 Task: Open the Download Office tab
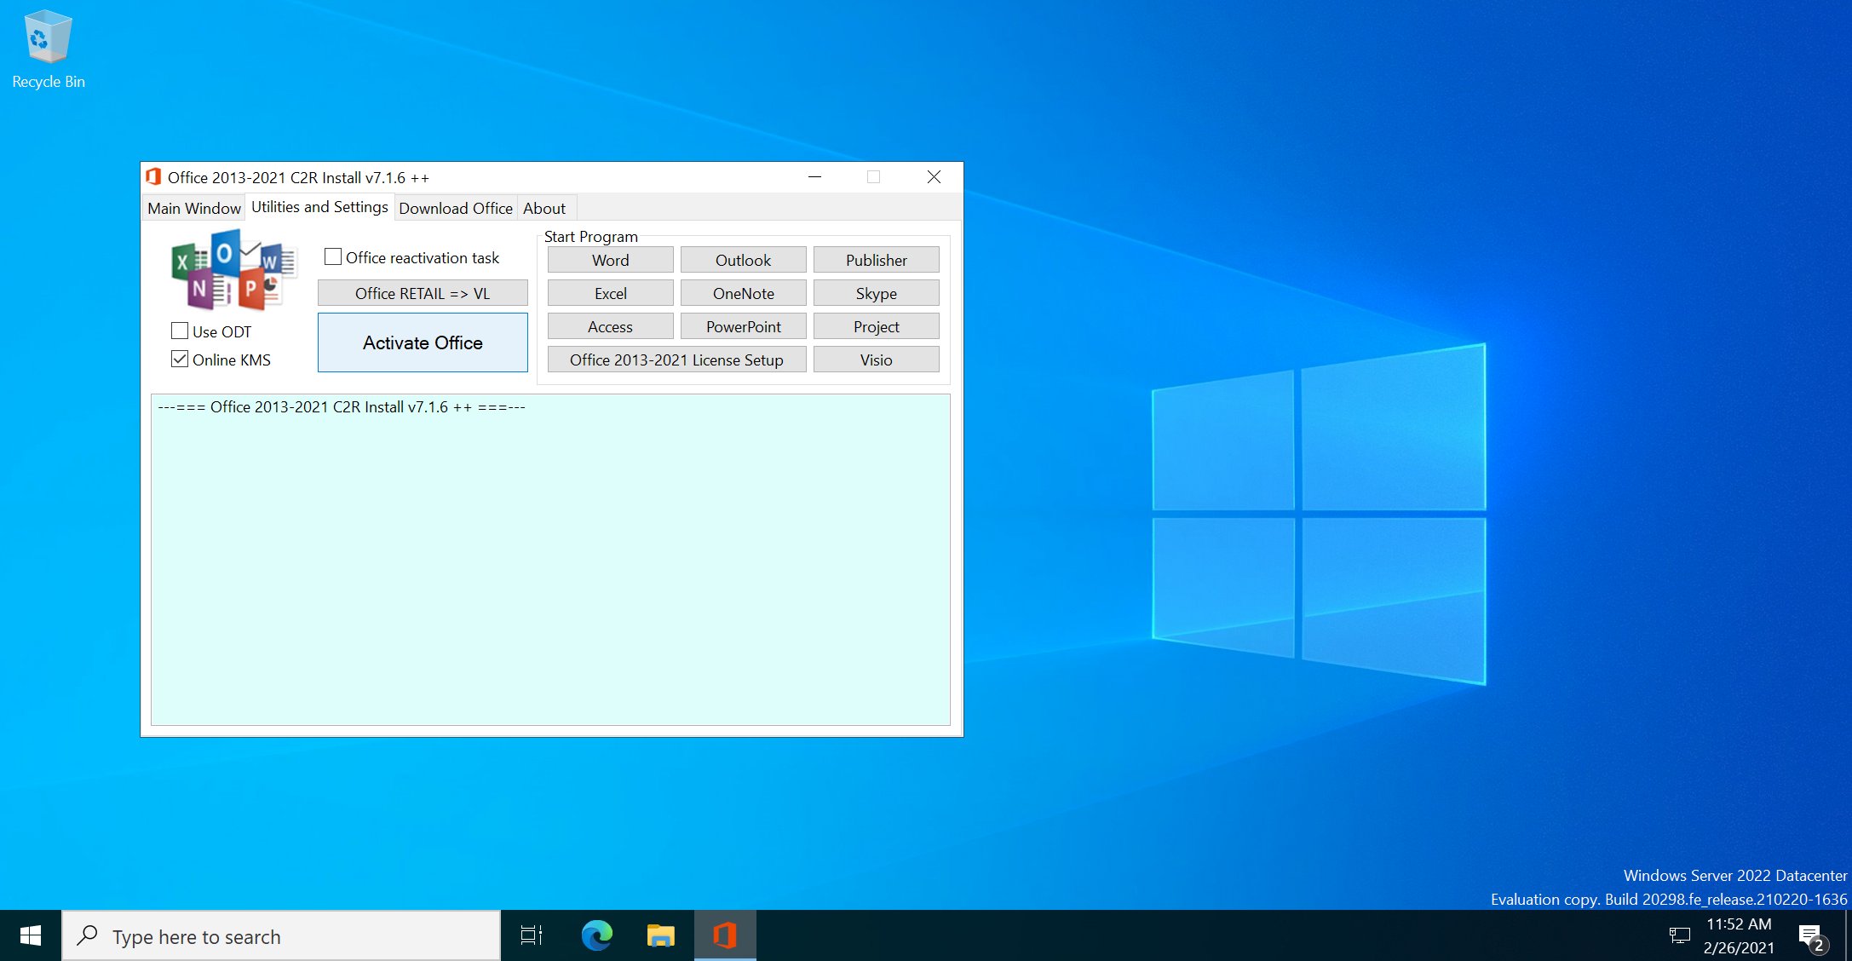[x=456, y=208]
